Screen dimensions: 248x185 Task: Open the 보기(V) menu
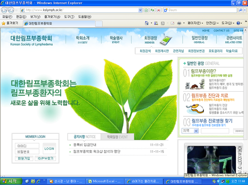(35, 17)
